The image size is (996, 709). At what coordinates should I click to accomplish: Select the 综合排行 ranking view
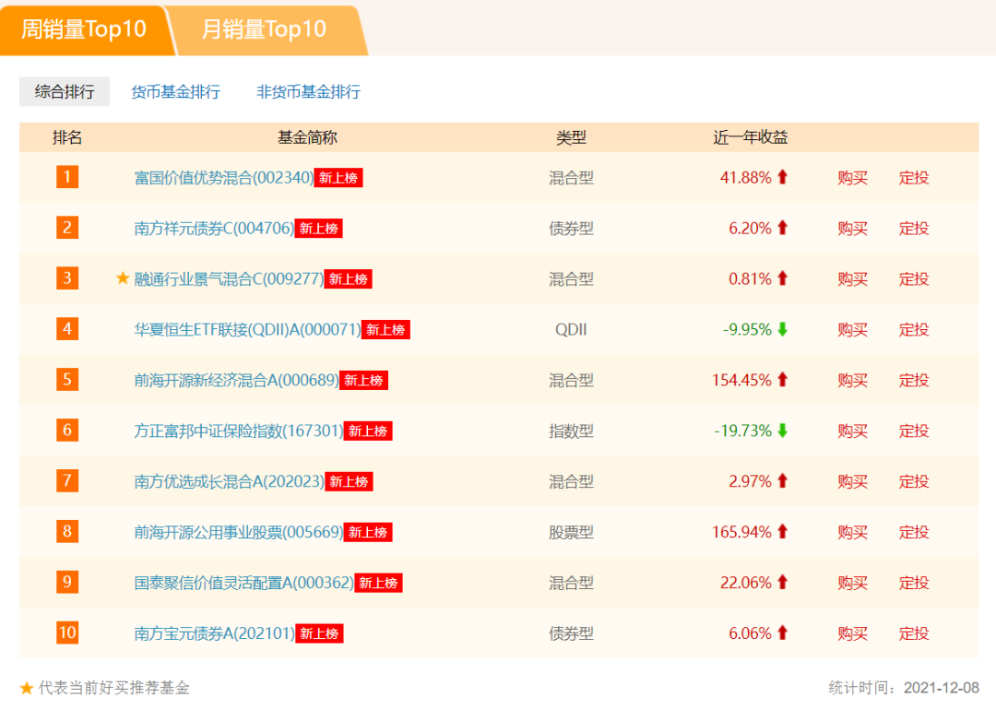[x=63, y=91]
